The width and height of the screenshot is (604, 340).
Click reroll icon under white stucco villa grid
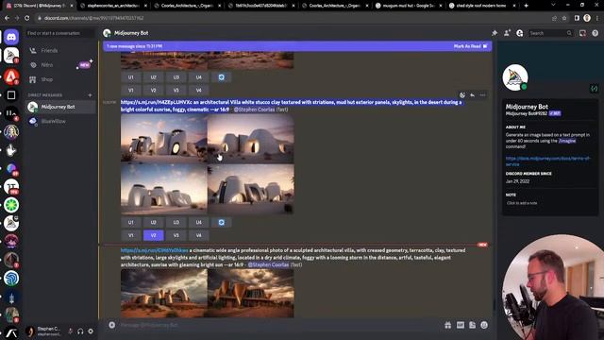pos(222,223)
